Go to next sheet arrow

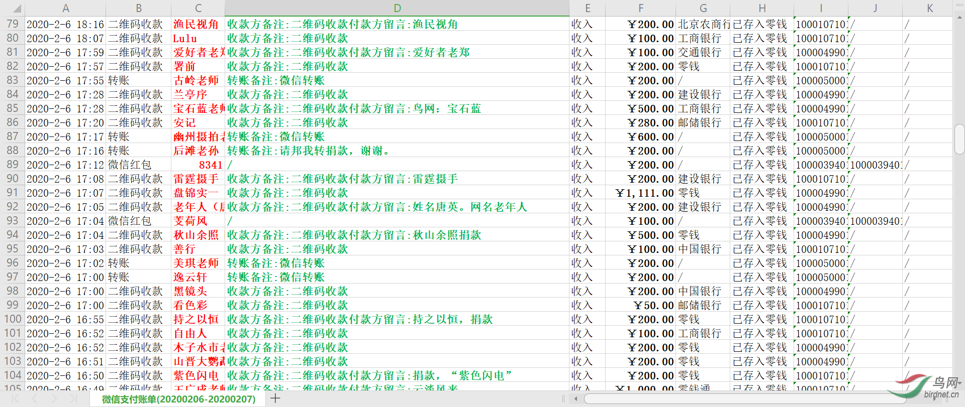point(54,398)
